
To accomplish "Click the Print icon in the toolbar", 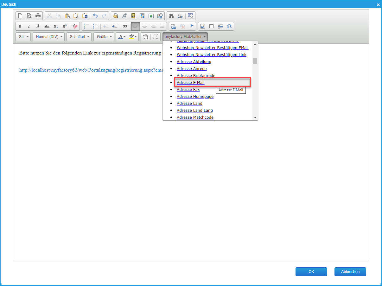I will [38, 16].
